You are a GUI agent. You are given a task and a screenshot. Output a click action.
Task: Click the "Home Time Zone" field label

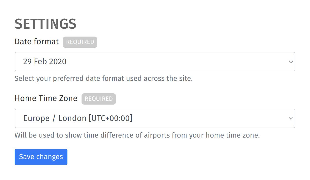pos(46,98)
